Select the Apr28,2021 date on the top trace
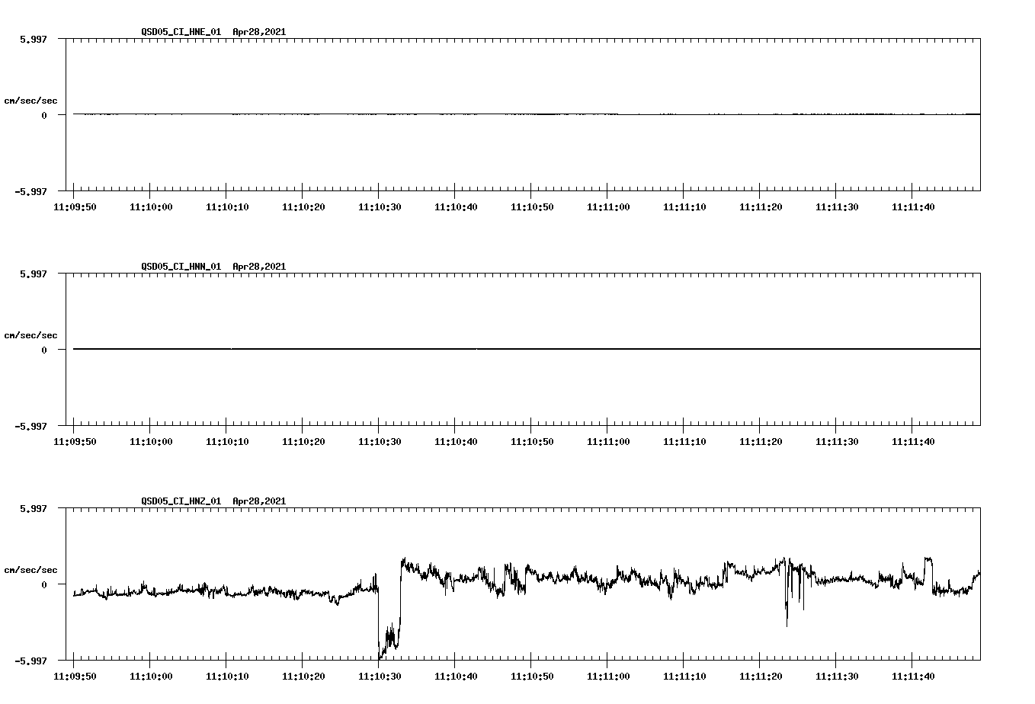Screen dimensions: 1035x704 pyautogui.click(x=259, y=32)
